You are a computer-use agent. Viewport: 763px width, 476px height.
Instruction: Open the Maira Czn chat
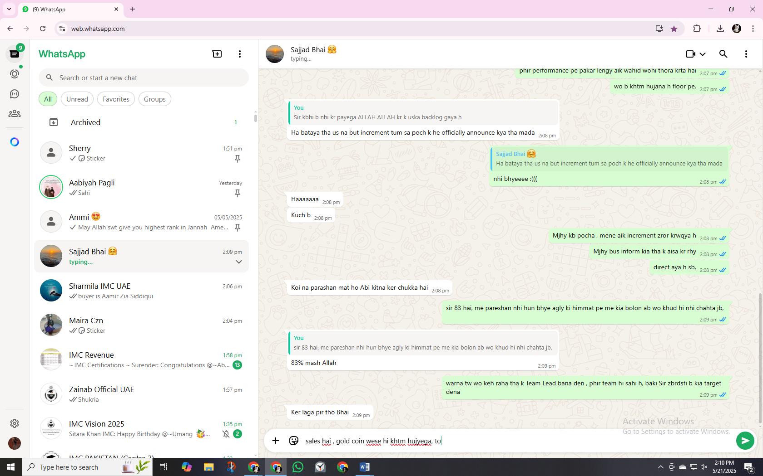pyautogui.click(x=142, y=325)
